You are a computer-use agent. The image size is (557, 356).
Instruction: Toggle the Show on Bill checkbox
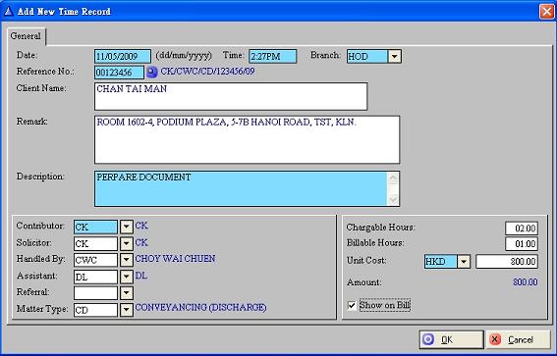352,305
